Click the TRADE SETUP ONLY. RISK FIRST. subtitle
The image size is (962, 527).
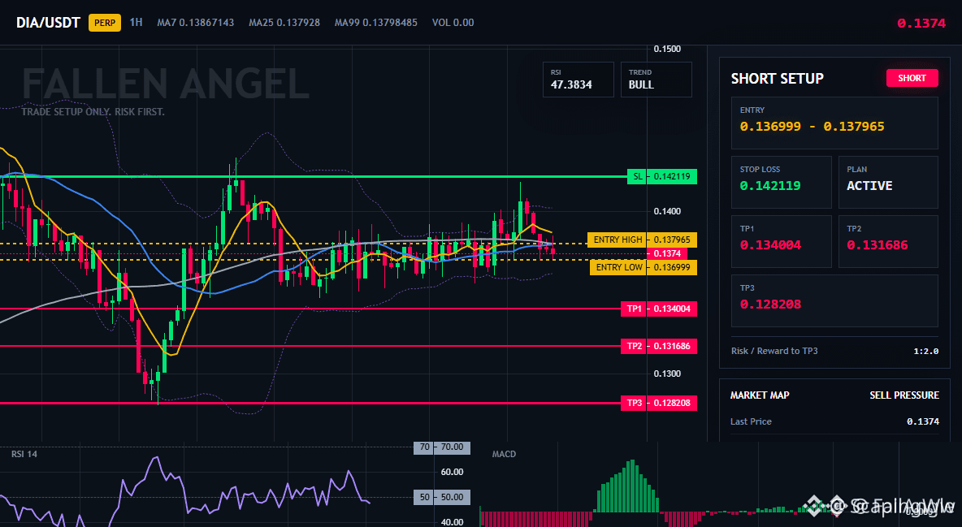click(93, 112)
